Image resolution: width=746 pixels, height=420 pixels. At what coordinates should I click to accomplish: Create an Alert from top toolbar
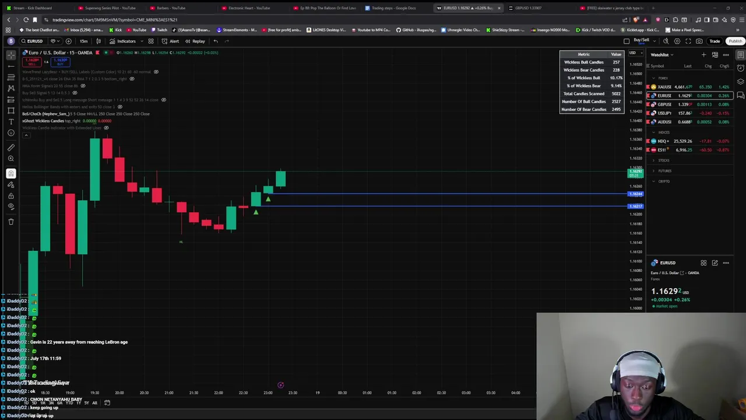[x=170, y=41]
